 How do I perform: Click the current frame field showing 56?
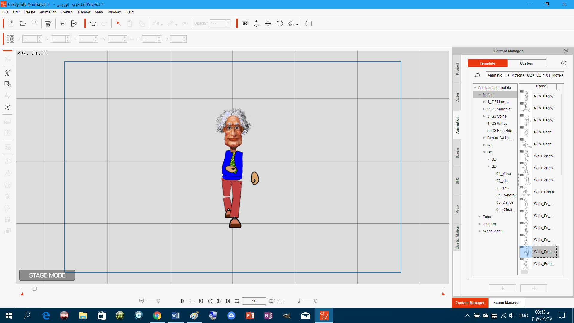click(254, 301)
